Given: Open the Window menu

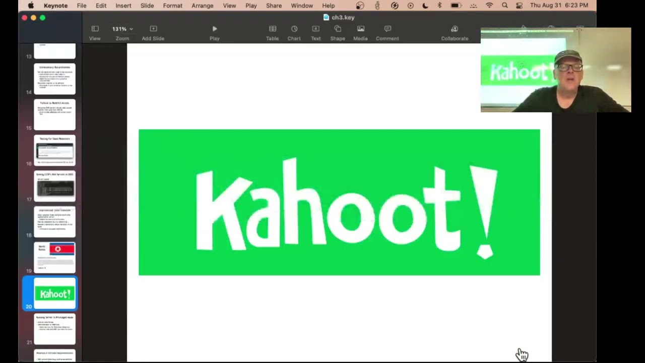Looking at the screenshot, I should 302,6.
